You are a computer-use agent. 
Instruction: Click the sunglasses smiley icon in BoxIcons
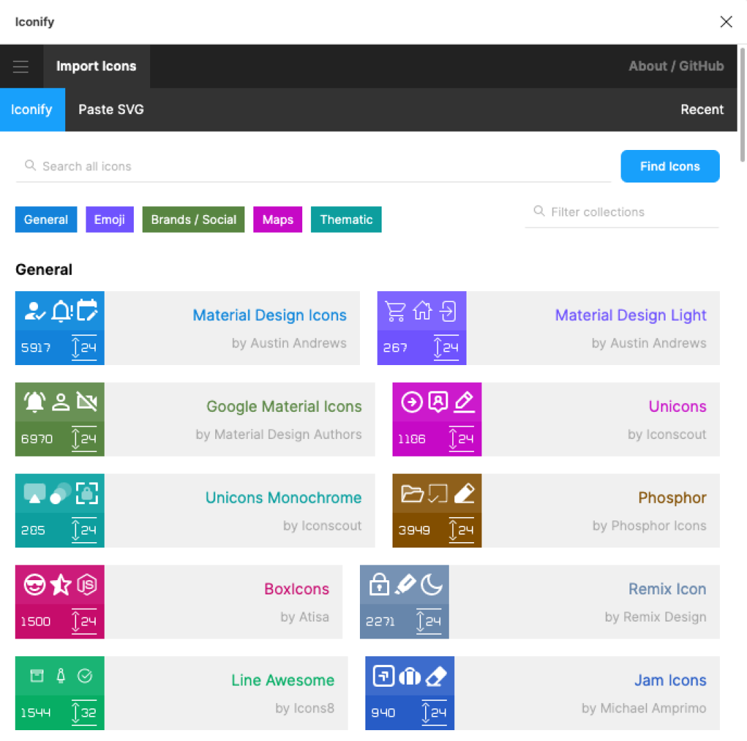pyautogui.click(x=35, y=585)
